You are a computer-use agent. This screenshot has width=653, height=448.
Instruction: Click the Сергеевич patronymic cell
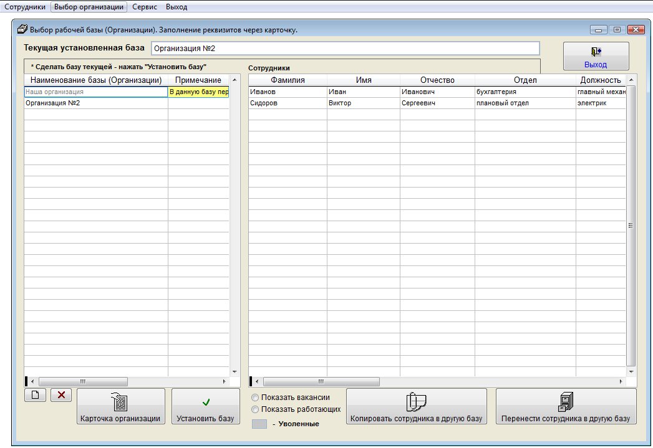point(437,103)
